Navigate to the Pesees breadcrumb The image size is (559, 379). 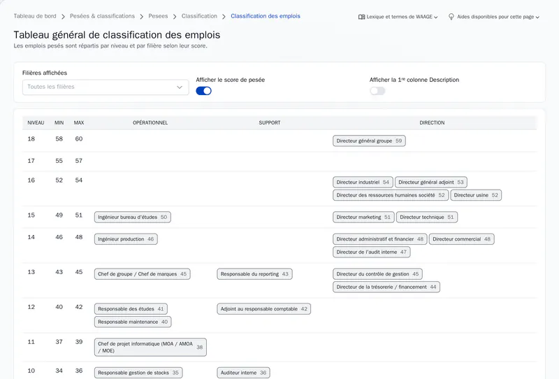coord(158,16)
